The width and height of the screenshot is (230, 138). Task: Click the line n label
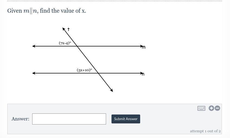tap(143, 74)
